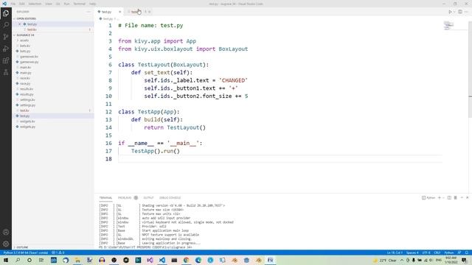This screenshot has height=265, width=472.
Task: Open Windows taskbar search
Action: coord(18,260)
